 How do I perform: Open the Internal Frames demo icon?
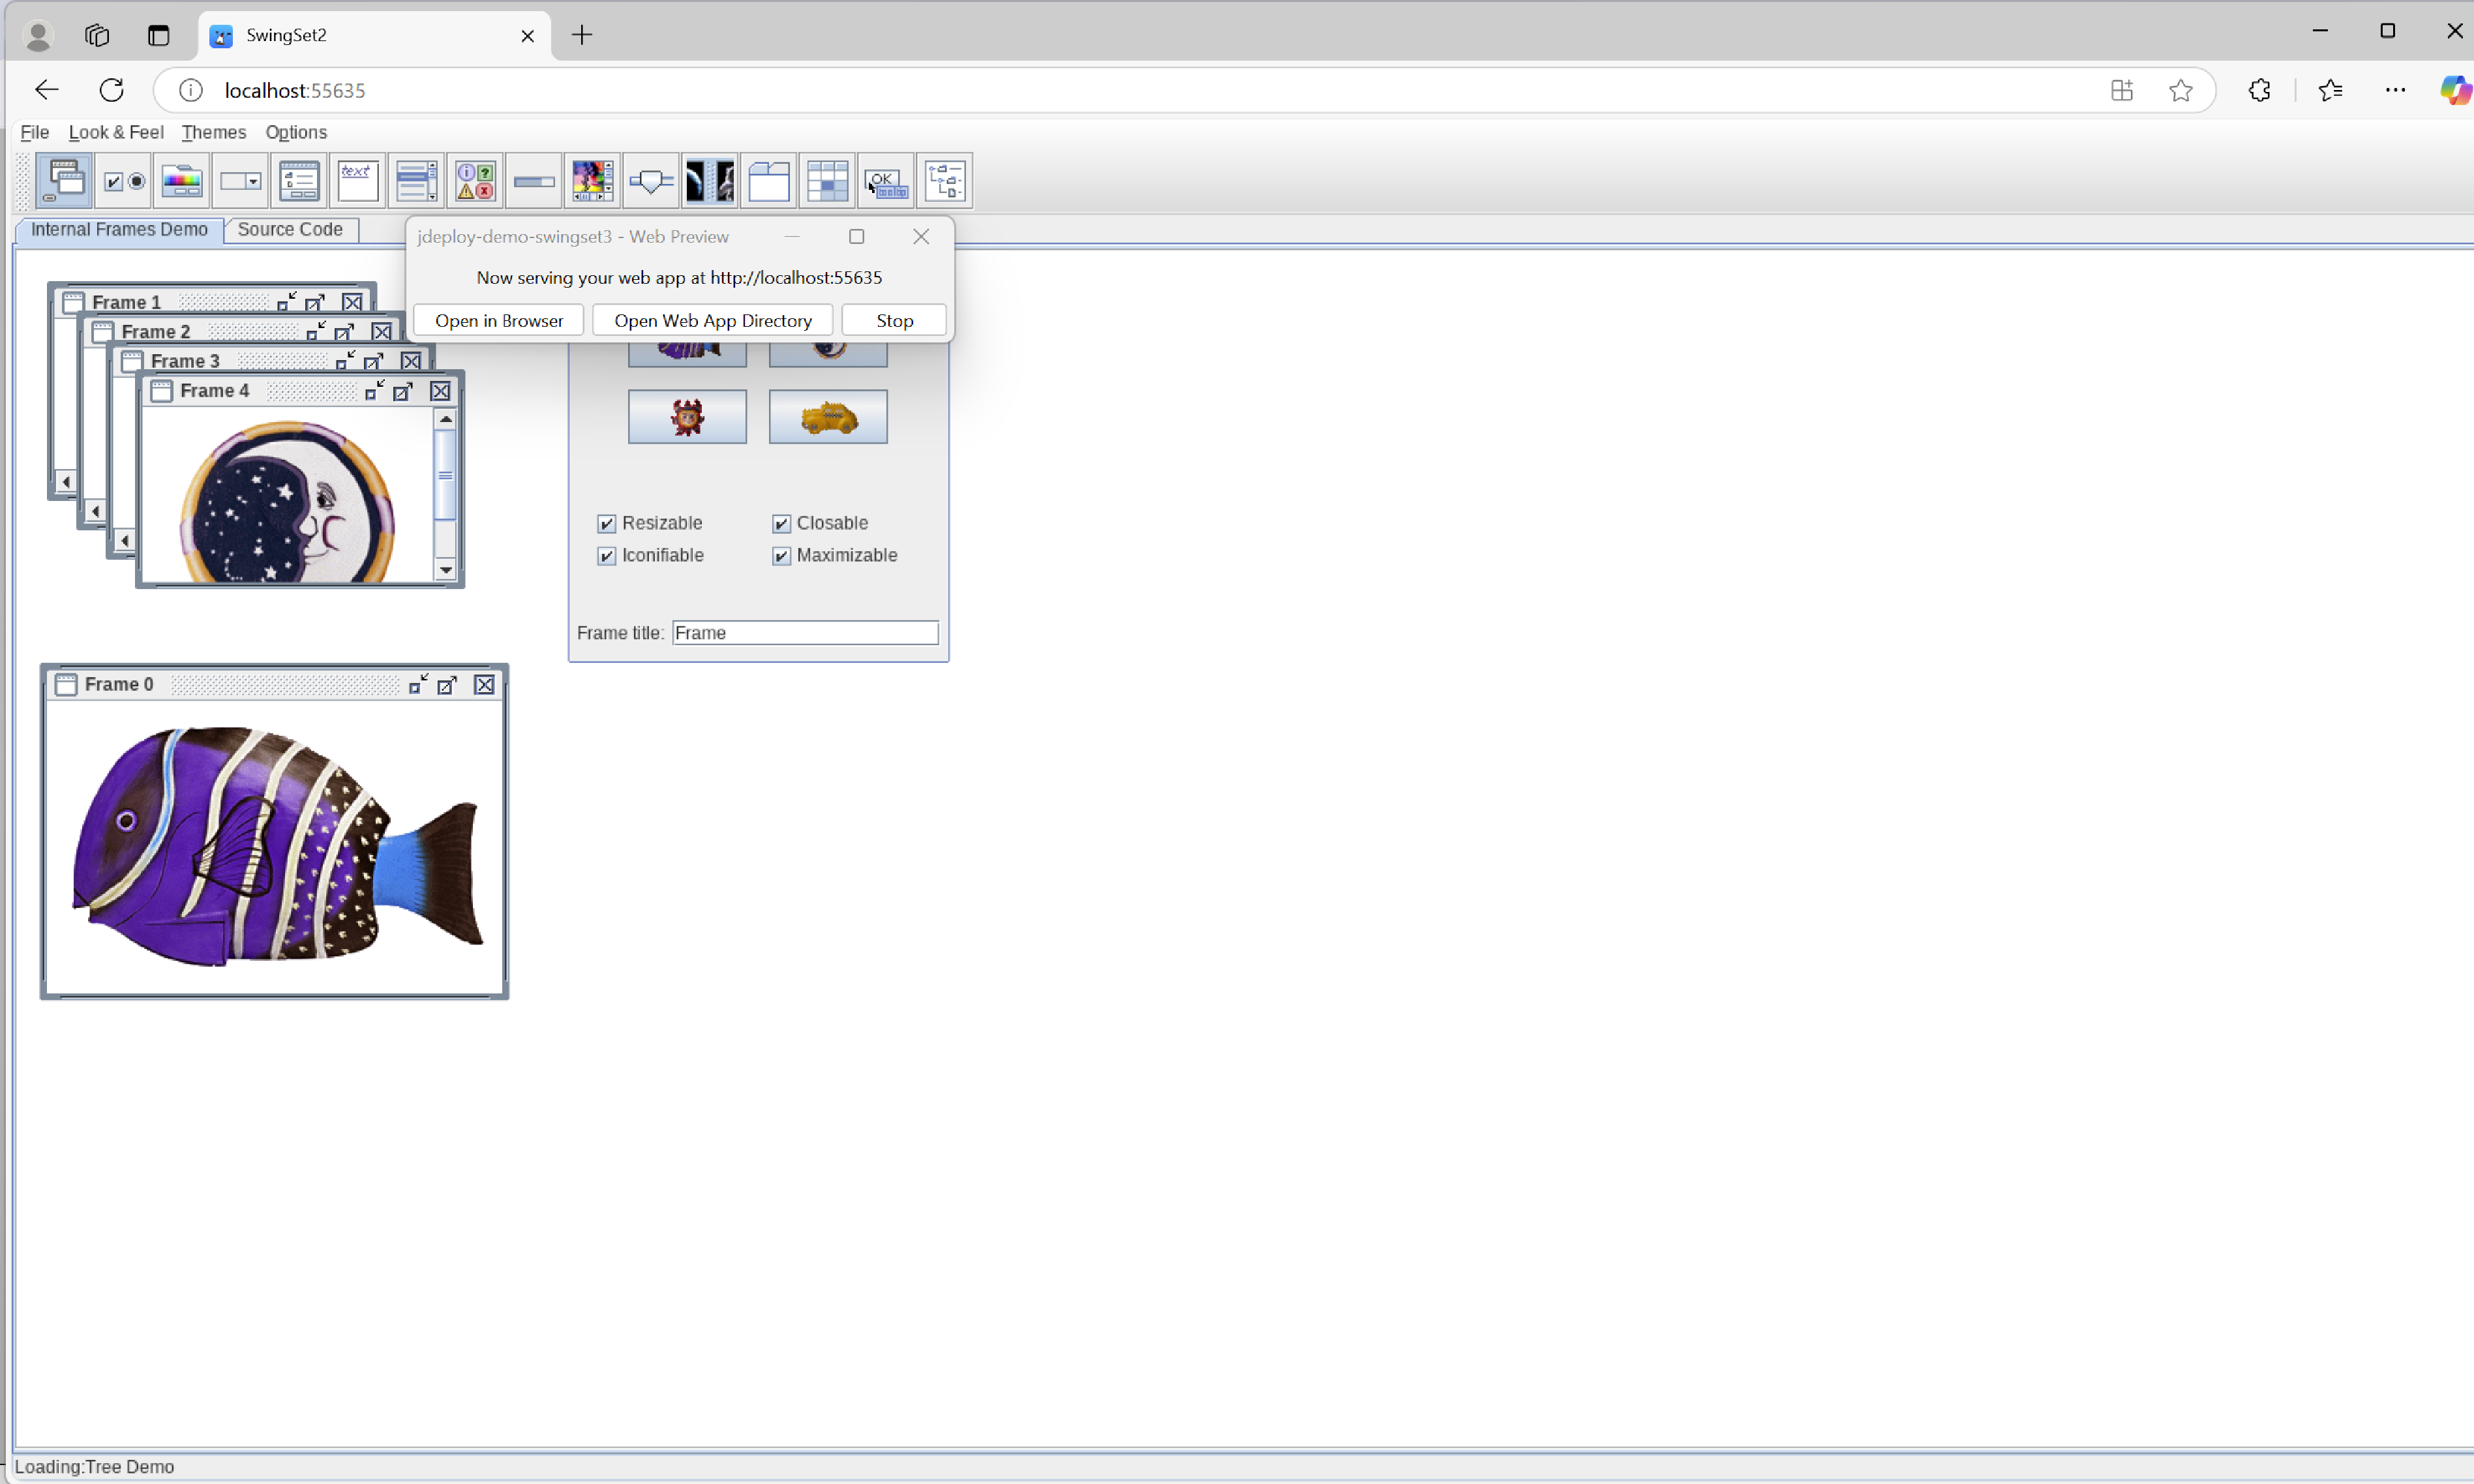[x=63, y=181]
